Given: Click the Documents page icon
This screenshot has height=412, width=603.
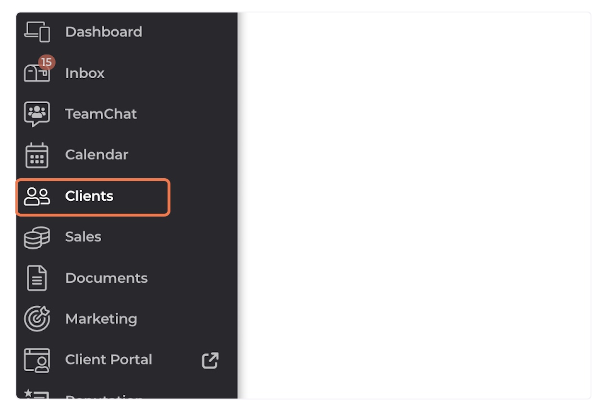Looking at the screenshot, I should coord(37,278).
